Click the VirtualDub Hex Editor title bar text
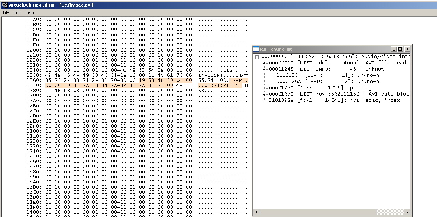This screenshot has height=217, width=437. tap(51, 5)
